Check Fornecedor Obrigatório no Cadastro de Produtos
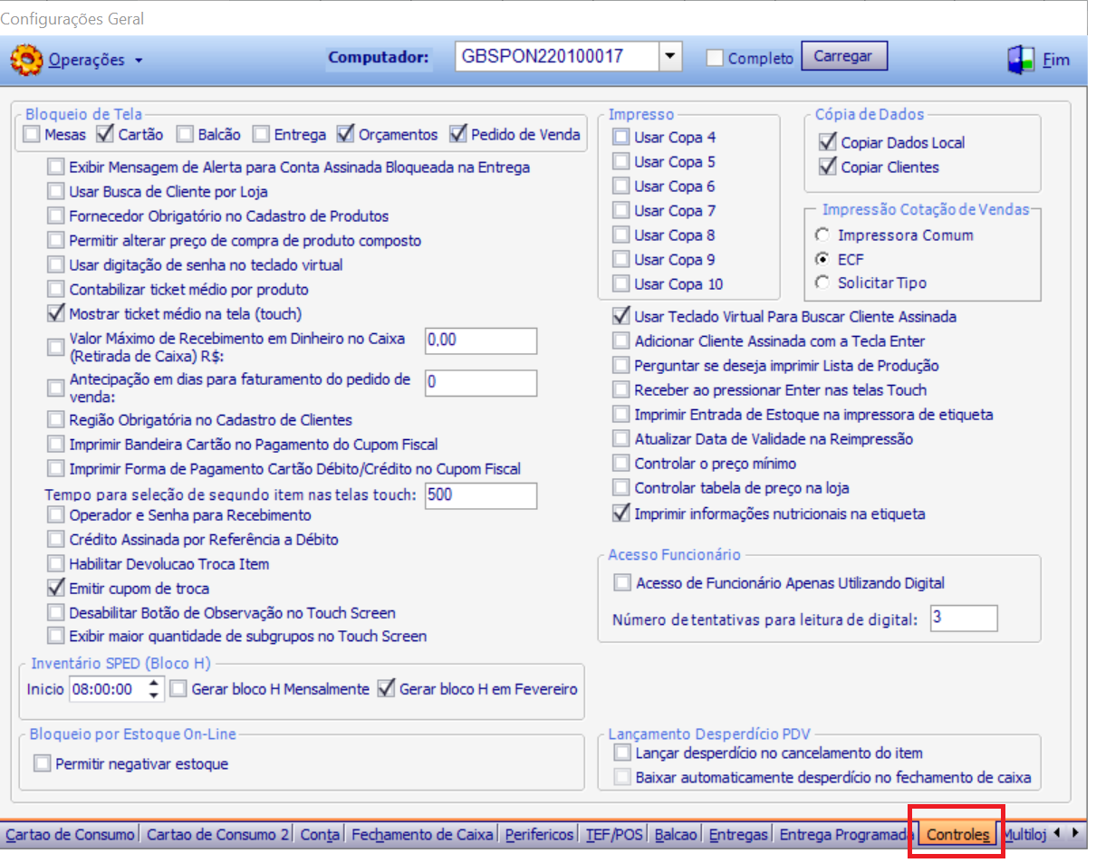 pyautogui.click(x=57, y=216)
